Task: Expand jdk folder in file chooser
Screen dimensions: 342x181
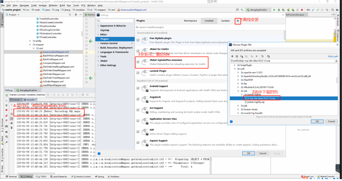Action: [238, 106]
